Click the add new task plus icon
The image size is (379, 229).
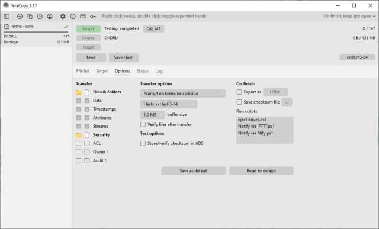20,16
